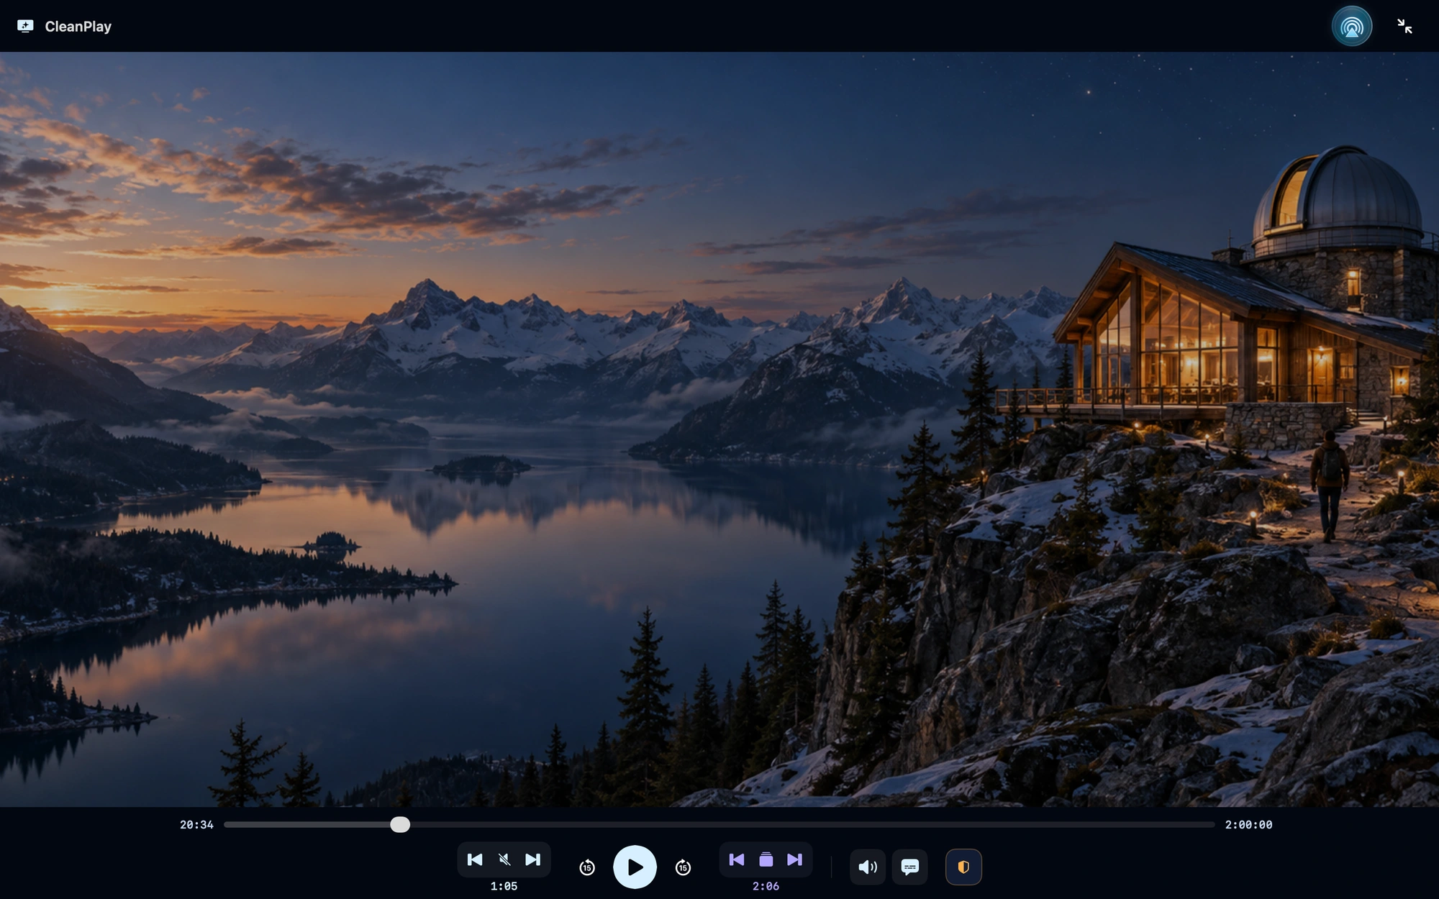
Task: Mute audio with the volume speaker button
Action: [x=868, y=867]
